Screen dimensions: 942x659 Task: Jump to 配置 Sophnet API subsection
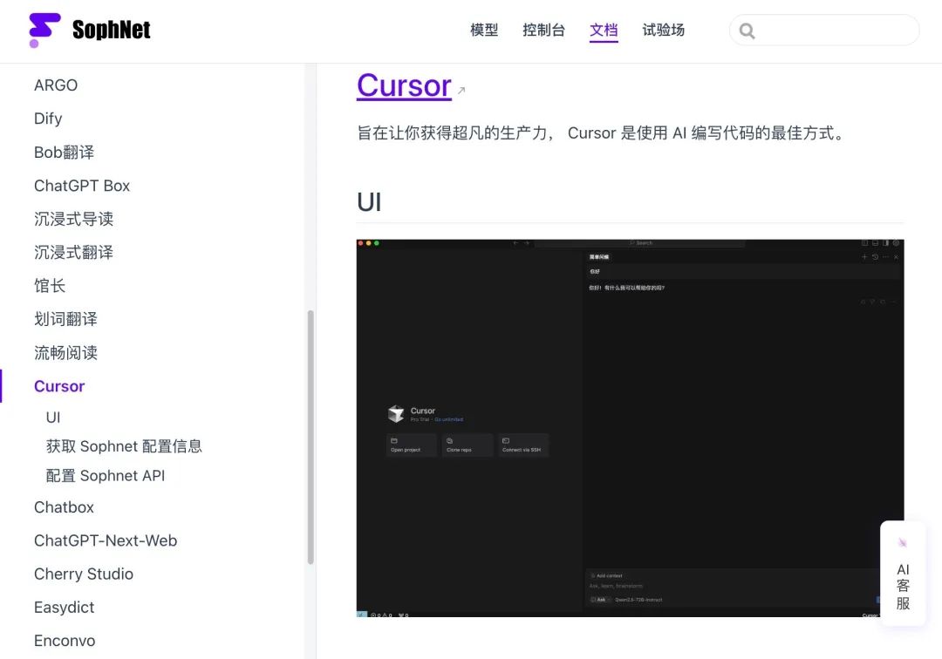point(106,475)
